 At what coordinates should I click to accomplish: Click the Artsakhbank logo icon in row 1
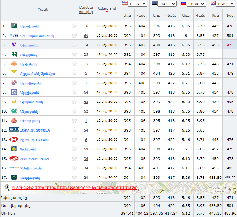[x=14, y=26]
